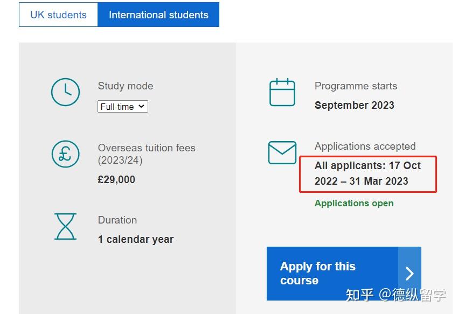Click the clock icon beside Study mode

(x=65, y=92)
